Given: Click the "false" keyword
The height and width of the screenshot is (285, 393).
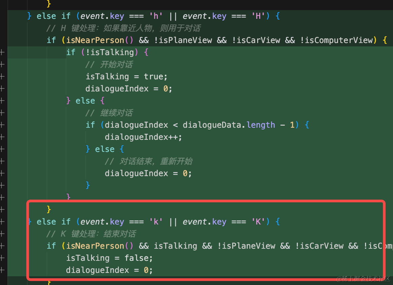Looking at the screenshot, I should click(137, 258).
